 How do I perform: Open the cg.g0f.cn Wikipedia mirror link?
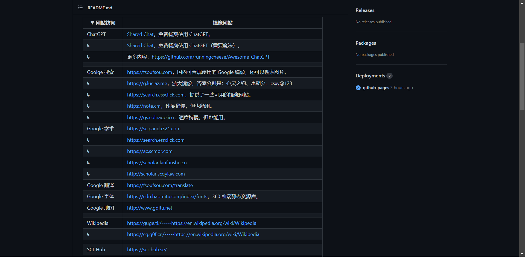(x=193, y=234)
